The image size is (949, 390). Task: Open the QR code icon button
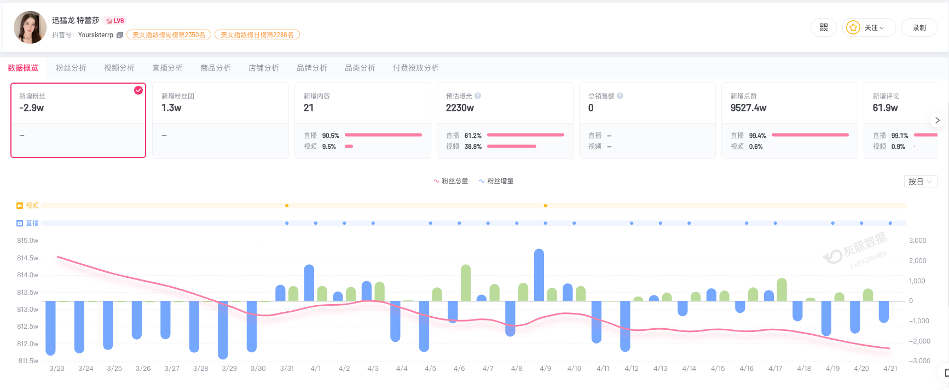point(823,27)
